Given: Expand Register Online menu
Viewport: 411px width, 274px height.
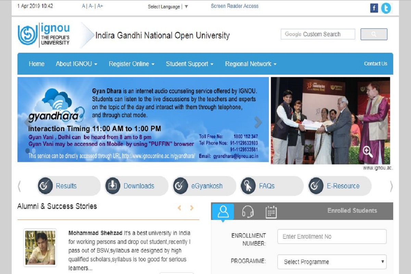Looking at the screenshot, I should (x=132, y=64).
